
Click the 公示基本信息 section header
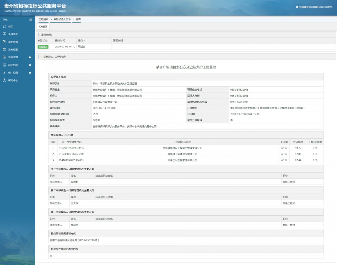pyautogui.click(x=186, y=77)
